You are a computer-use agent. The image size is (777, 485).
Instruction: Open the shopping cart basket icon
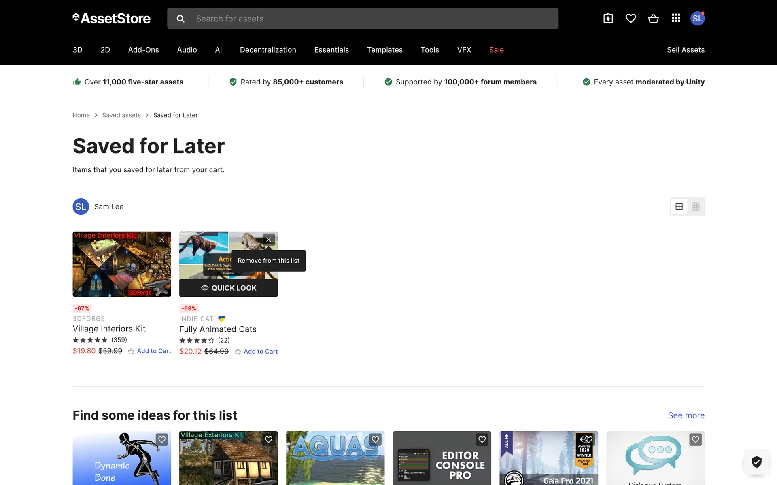653,19
